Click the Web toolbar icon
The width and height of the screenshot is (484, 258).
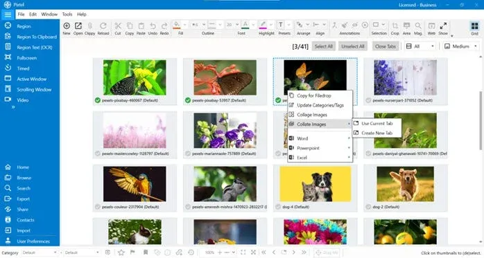point(431,26)
